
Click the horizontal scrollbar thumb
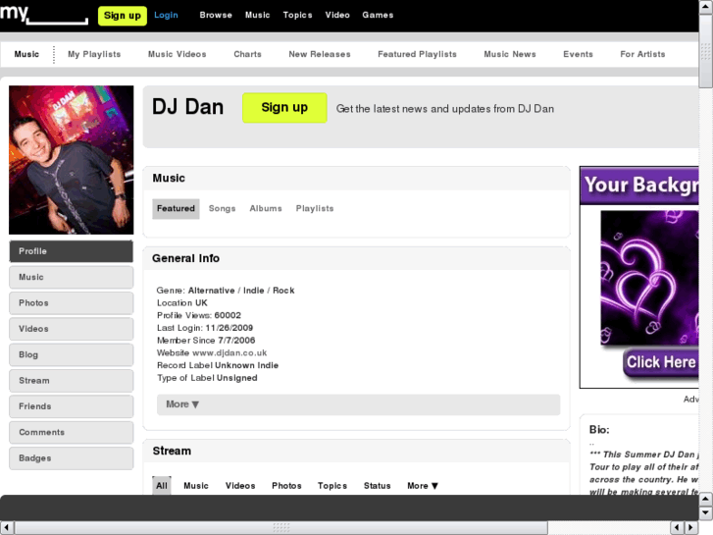click(x=281, y=528)
